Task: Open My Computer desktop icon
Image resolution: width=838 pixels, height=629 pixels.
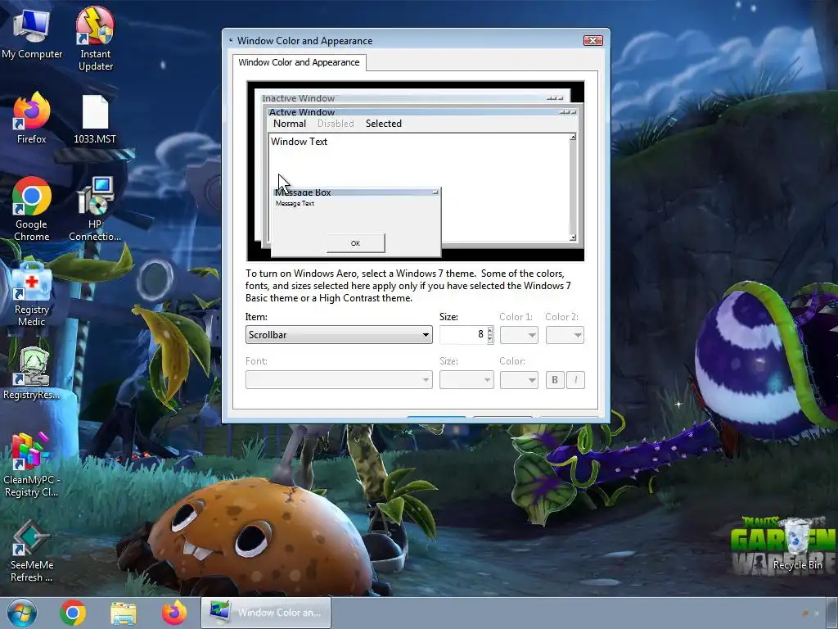Action: point(32,34)
